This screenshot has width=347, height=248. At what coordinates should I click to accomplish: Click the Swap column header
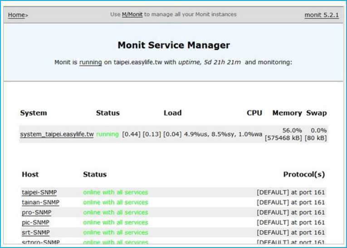[x=317, y=113]
